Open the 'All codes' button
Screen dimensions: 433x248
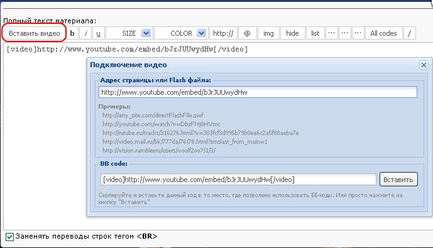[x=383, y=33]
